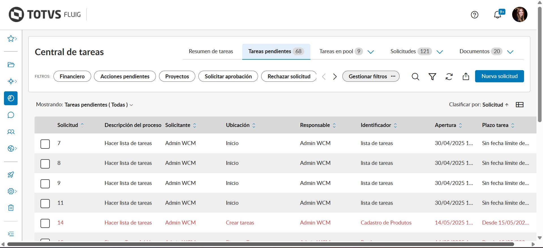This screenshot has height=248, width=543.
Task: Apply the Financiero filter
Action: (72, 76)
